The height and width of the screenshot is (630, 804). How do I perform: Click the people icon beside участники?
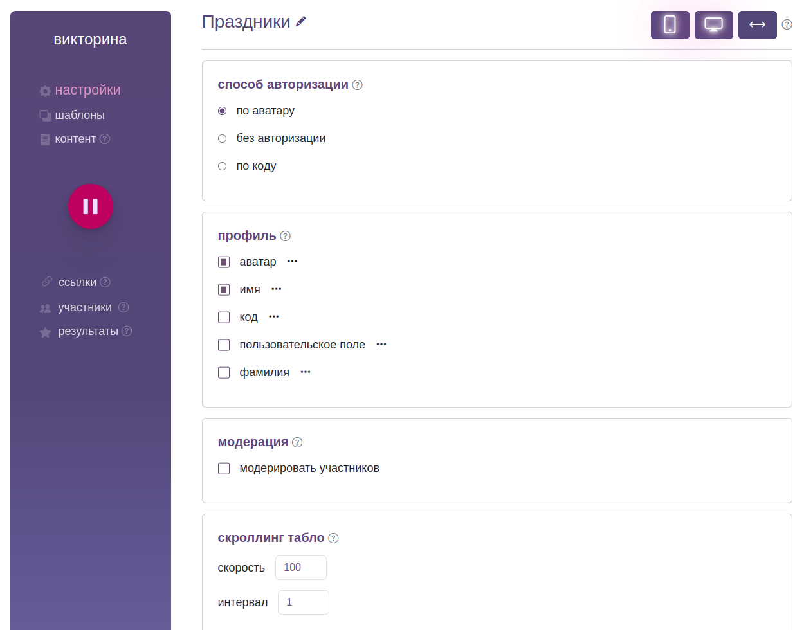click(x=45, y=309)
